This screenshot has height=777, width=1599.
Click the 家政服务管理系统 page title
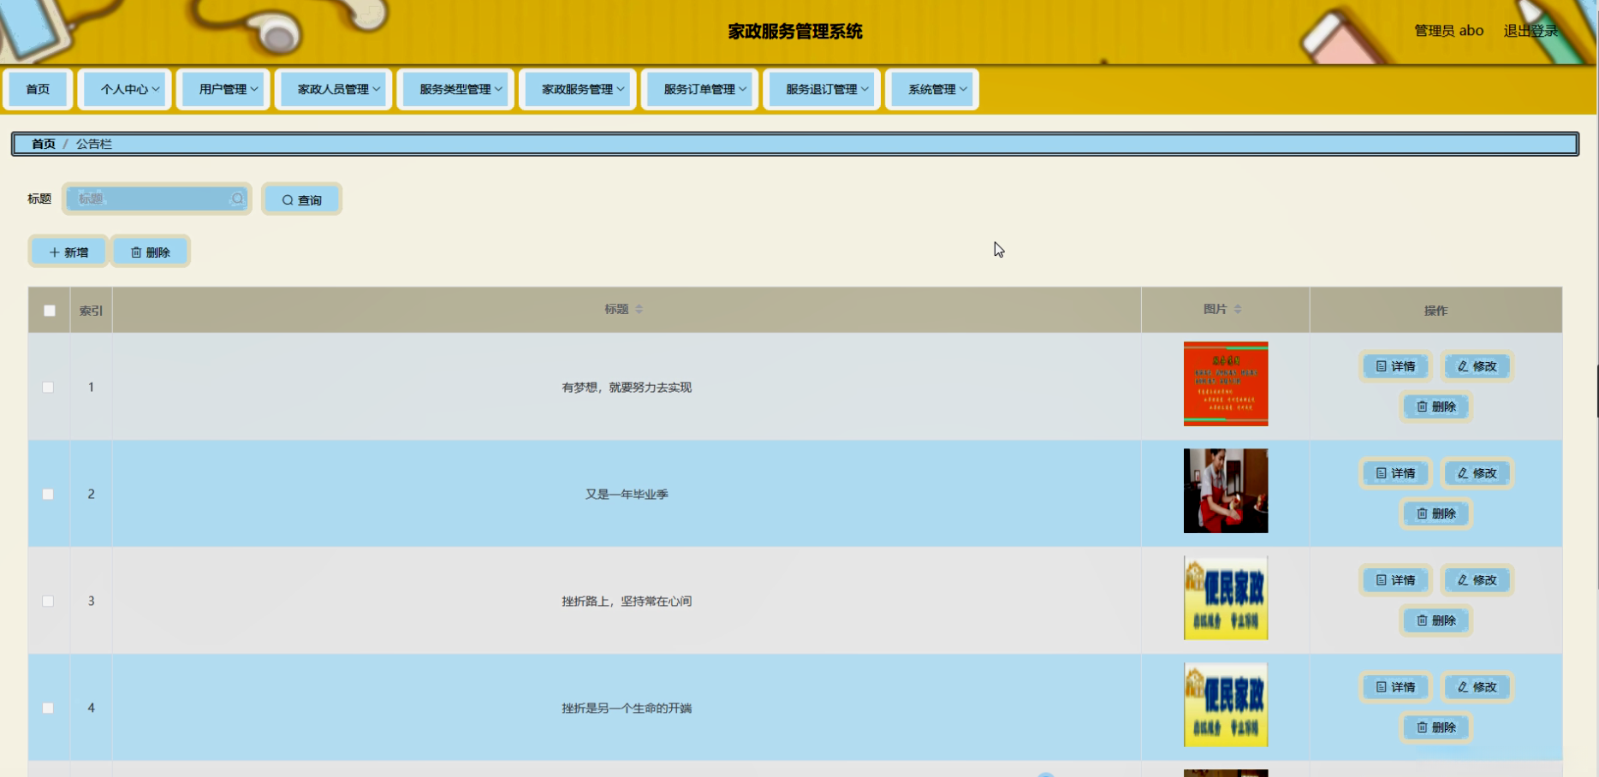tap(795, 32)
